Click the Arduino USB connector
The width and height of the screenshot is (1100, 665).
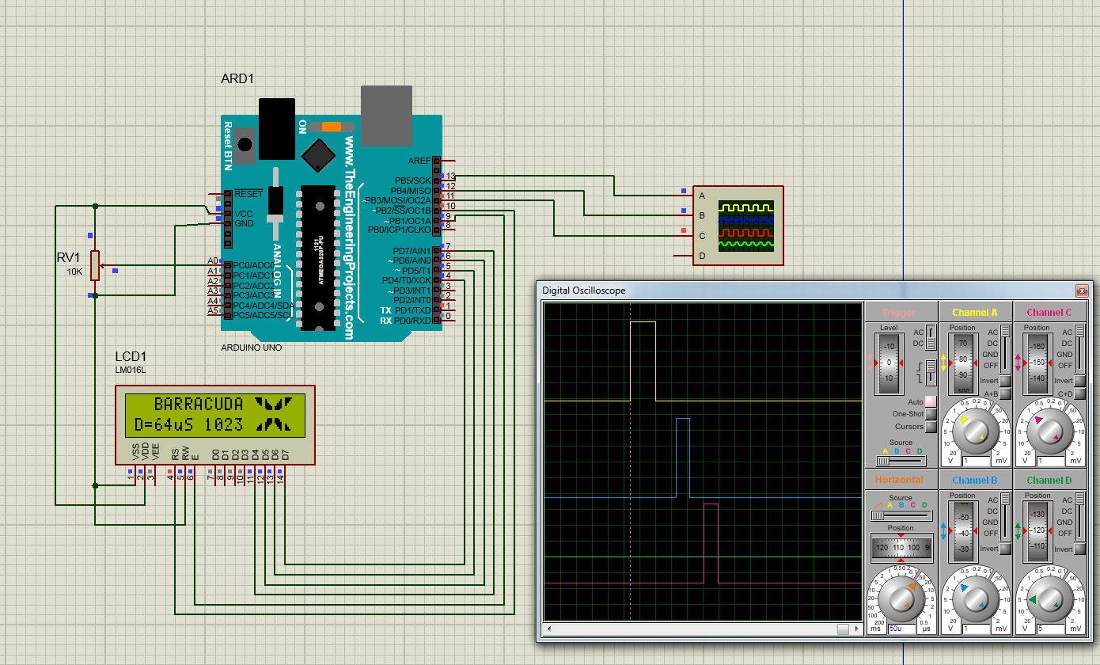386,116
